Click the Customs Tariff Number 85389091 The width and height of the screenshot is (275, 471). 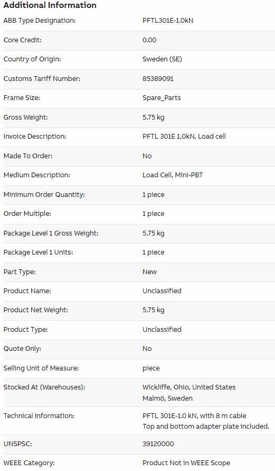158,79
